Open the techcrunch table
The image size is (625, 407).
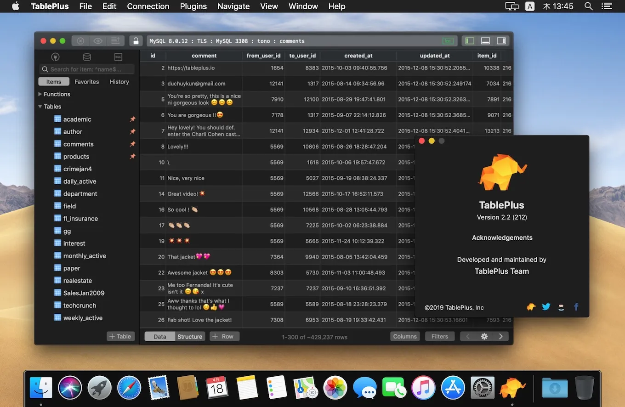80,305
